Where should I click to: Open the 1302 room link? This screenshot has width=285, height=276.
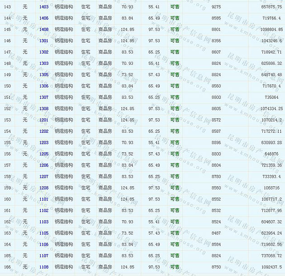(44, 52)
